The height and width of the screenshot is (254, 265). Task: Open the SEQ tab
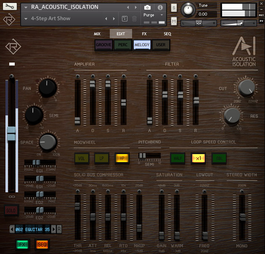click(x=167, y=34)
